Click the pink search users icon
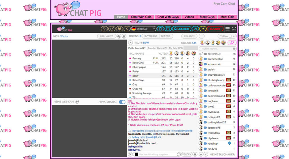Image resolution: width=289 pixels, height=159 pixels. pos(232,43)
